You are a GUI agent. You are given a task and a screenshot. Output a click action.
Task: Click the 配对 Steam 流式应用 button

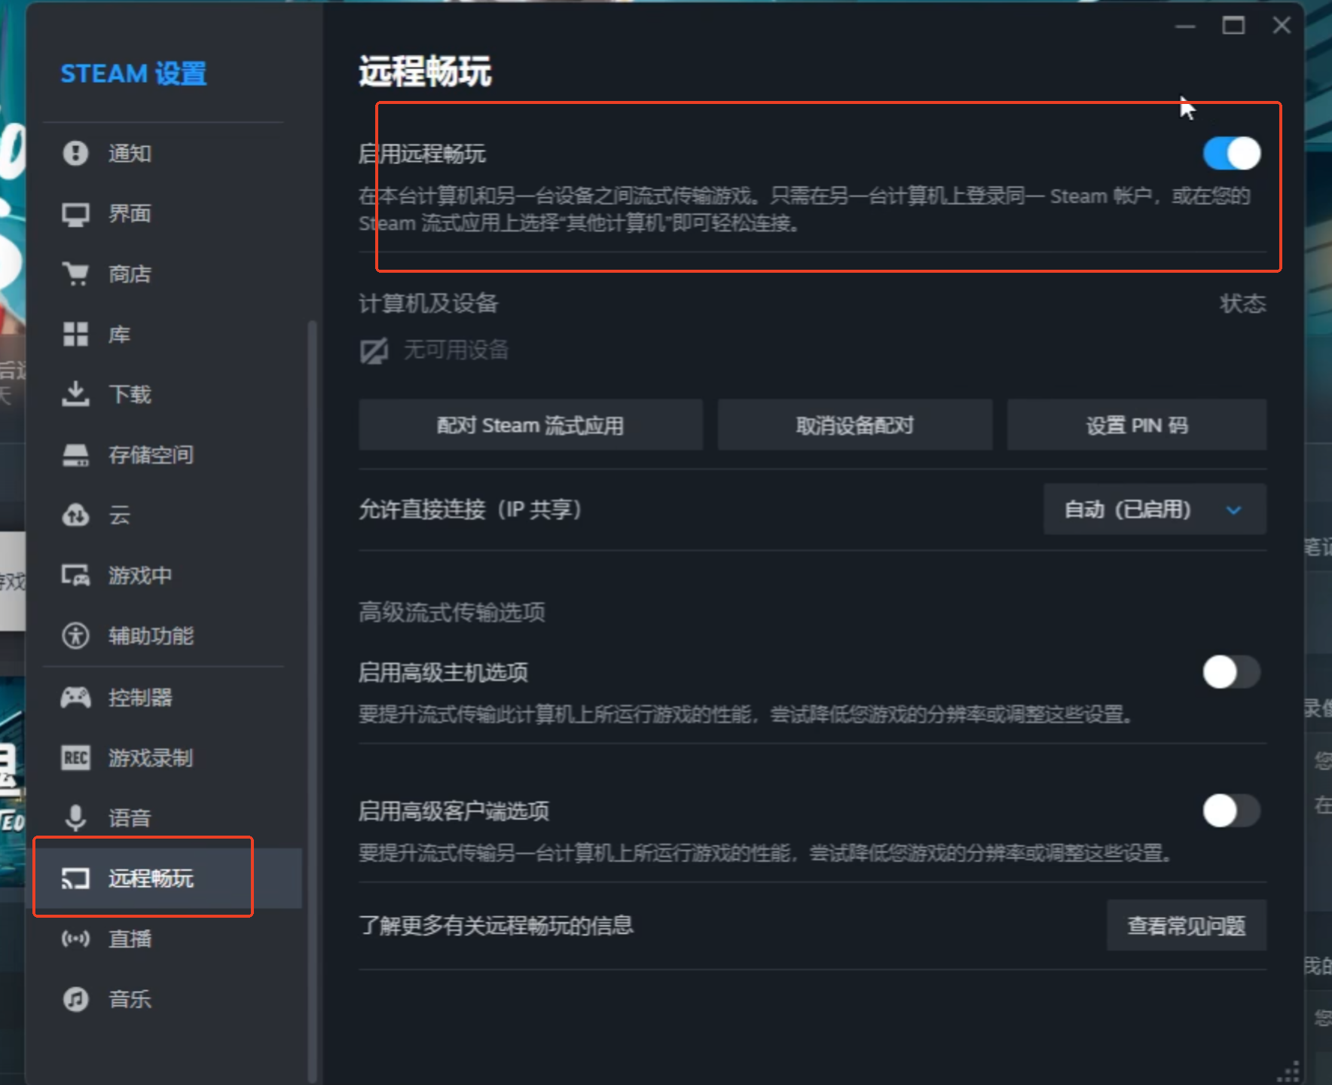coord(530,426)
